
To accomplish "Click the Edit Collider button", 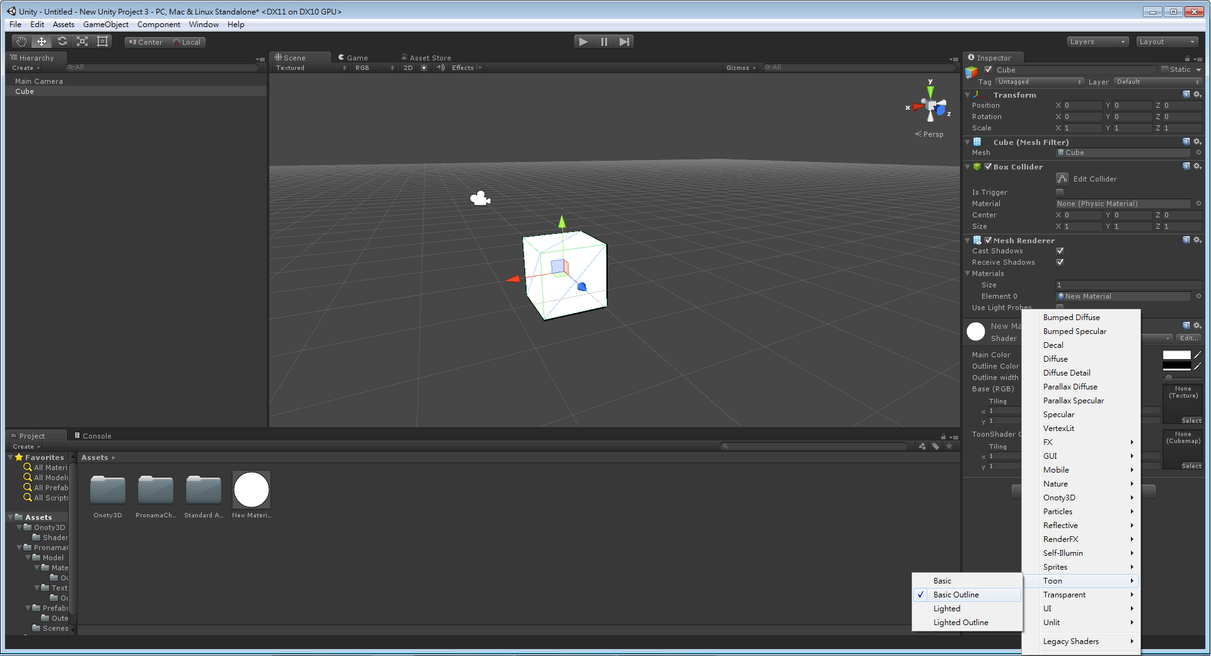I will pos(1062,179).
